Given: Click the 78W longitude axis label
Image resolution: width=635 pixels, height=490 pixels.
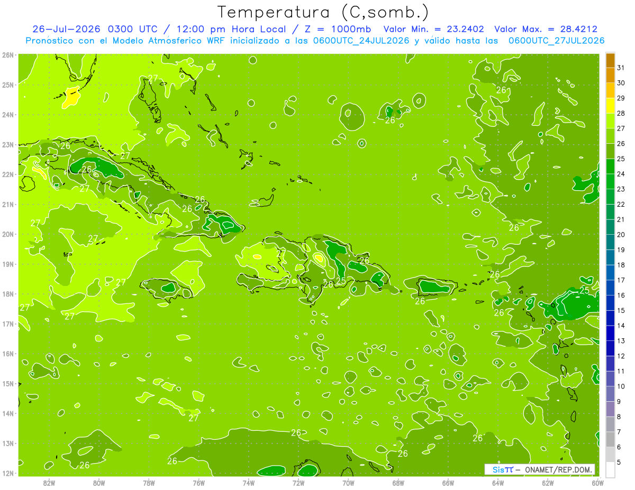Looking at the screenshot, I should (149, 483).
